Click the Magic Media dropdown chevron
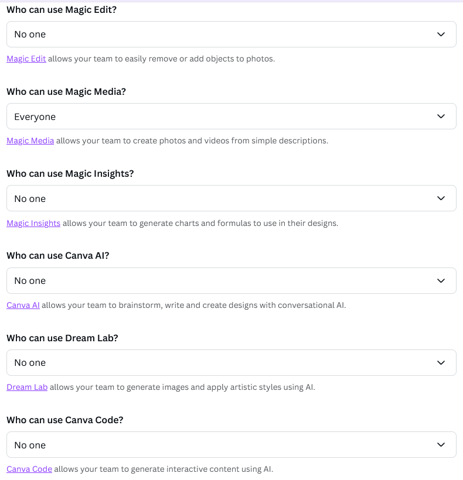The height and width of the screenshot is (480, 463). click(441, 116)
